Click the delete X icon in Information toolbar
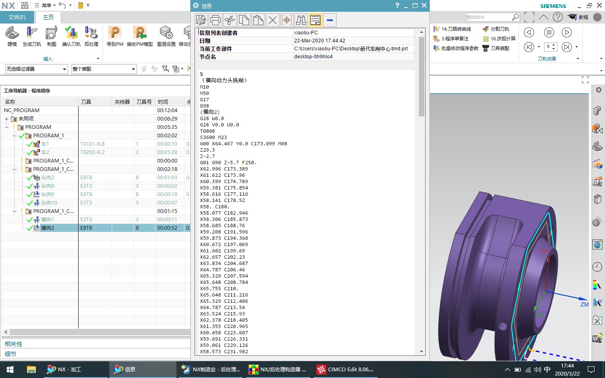Viewport: 605px width, 378px height. [273, 20]
